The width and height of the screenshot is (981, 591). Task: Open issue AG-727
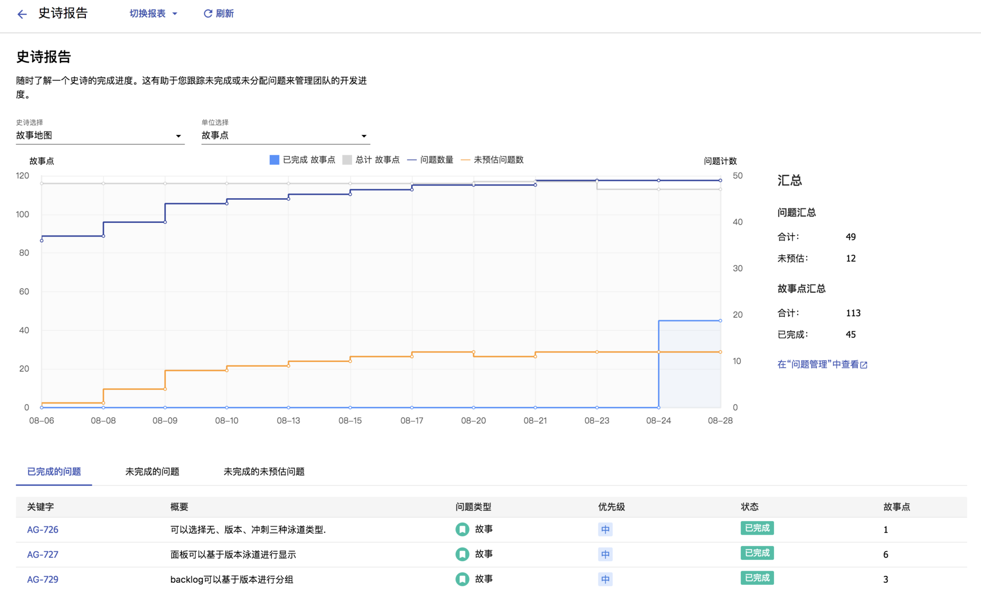click(43, 555)
